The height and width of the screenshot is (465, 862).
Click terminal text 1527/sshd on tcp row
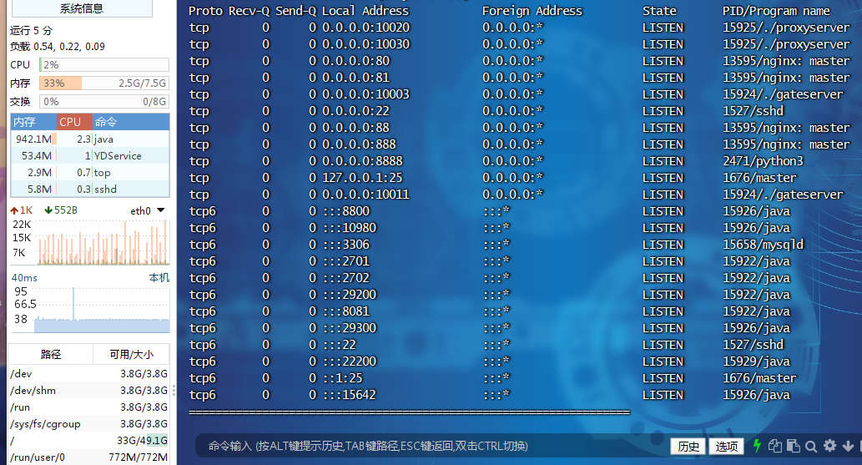[x=754, y=110]
